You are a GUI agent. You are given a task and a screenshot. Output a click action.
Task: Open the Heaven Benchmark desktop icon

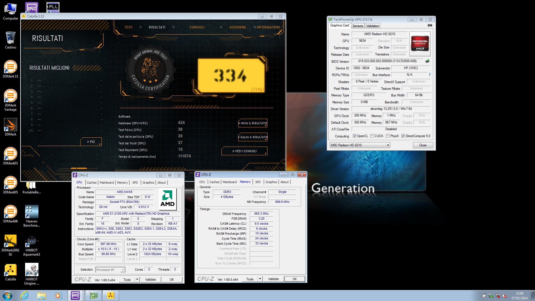tap(31, 216)
